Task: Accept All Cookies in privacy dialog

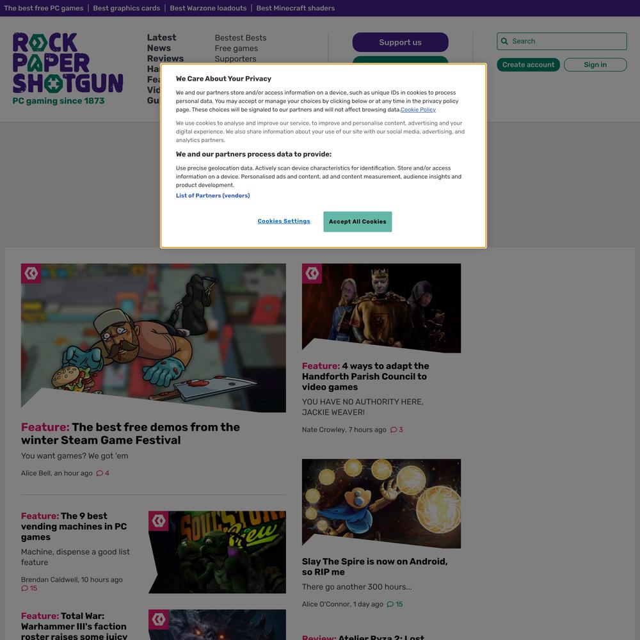Action: (x=358, y=221)
